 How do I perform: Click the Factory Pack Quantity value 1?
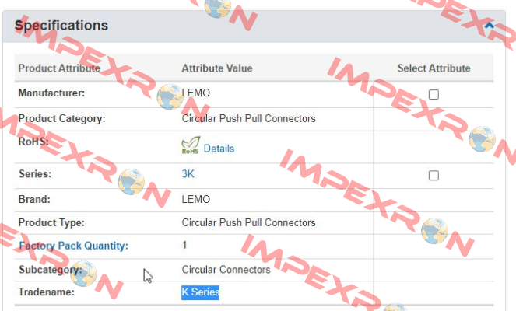(184, 245)
